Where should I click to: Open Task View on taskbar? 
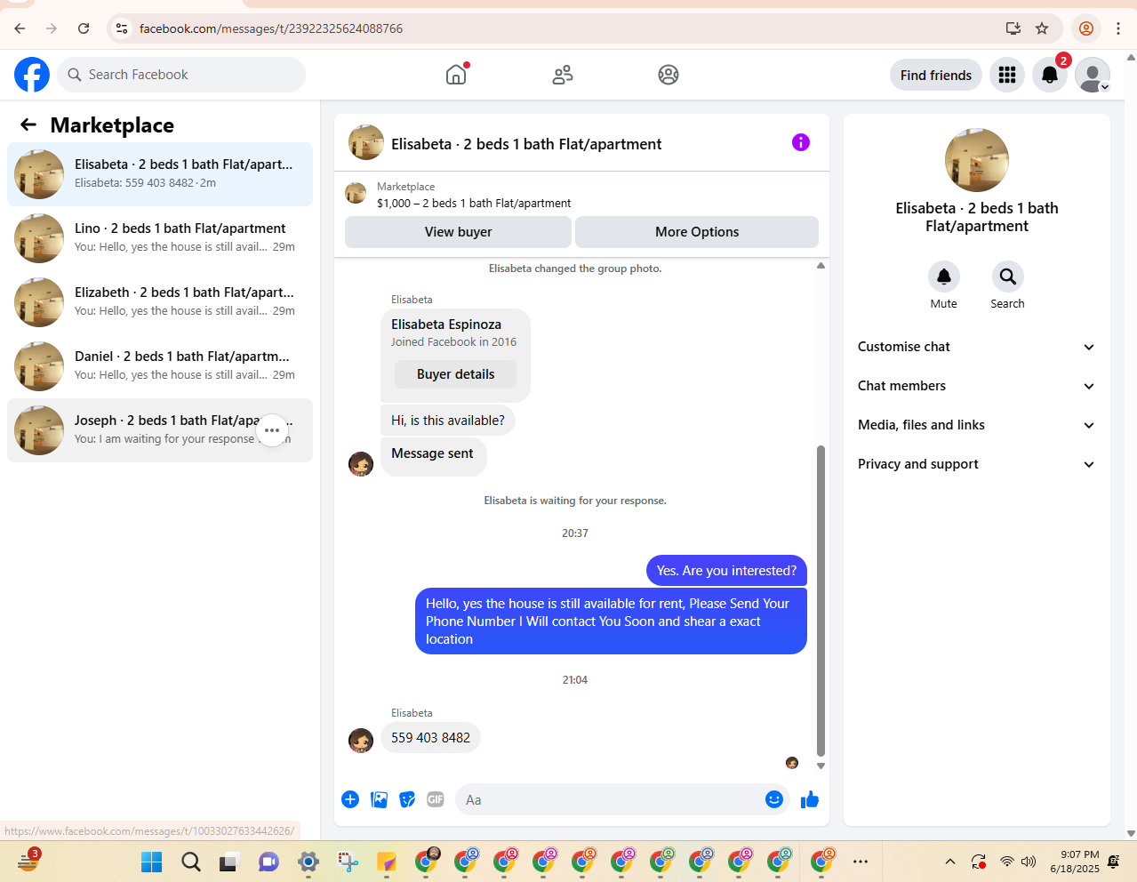pos(230,862)
